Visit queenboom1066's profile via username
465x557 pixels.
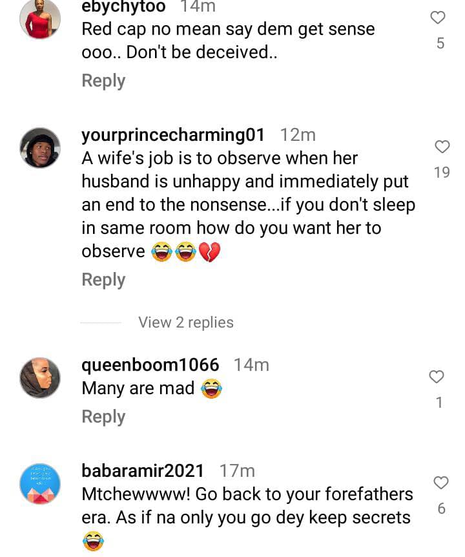tap(150, 365)
